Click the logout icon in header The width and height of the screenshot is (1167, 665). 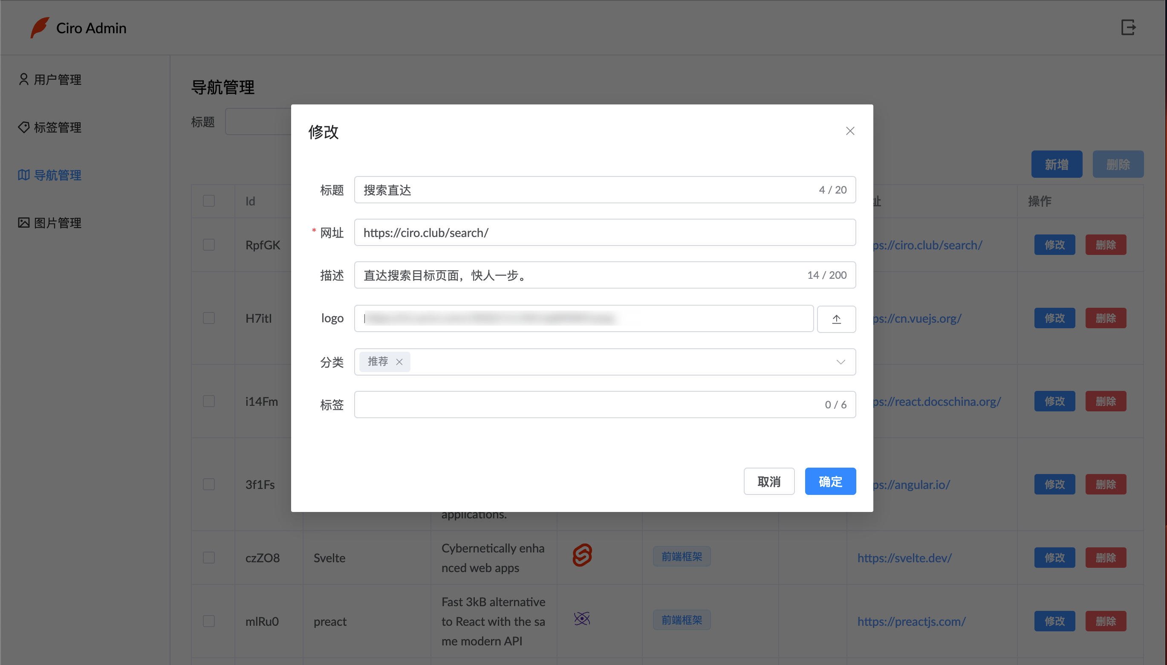pos(1128,27)
